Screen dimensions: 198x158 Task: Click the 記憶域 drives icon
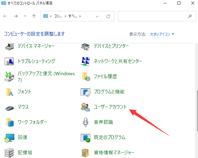[9, 153]
